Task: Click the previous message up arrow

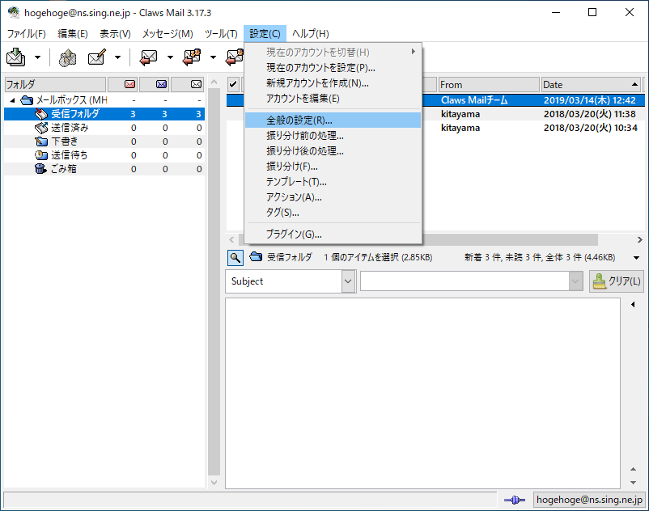Action: click(x=633, y=469)
